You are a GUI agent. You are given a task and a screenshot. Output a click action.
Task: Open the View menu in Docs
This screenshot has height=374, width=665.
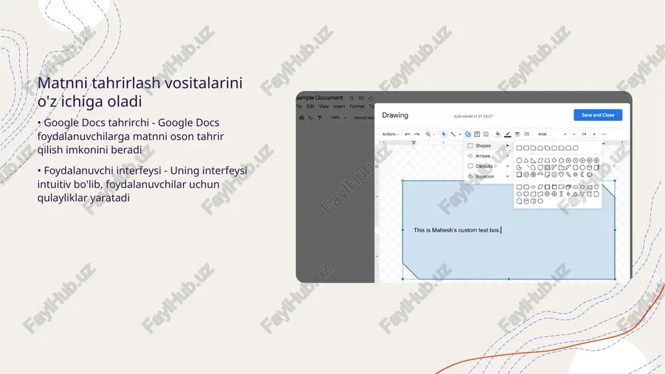point(324,106)
